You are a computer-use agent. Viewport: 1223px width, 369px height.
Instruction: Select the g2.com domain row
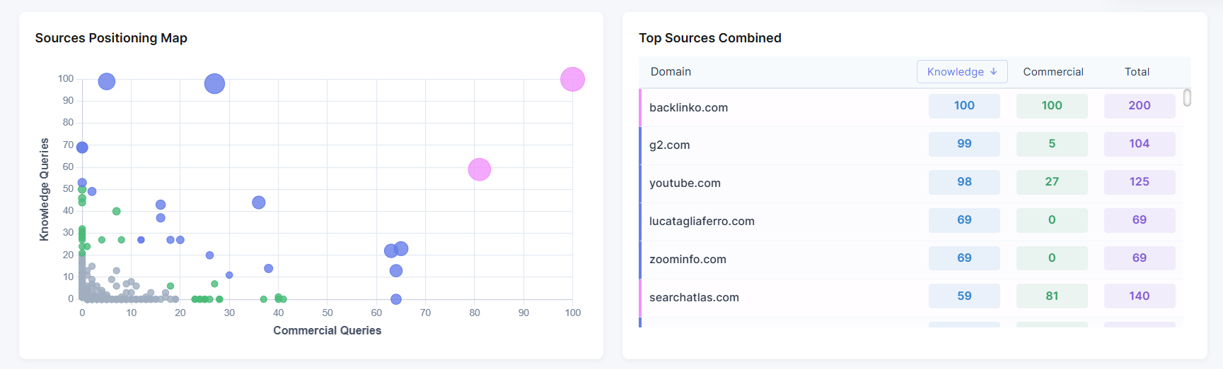(910, 145)
